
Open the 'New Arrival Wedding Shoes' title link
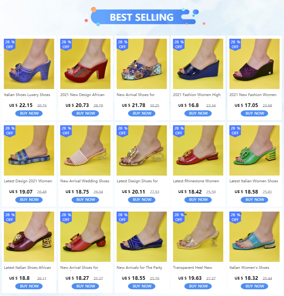coord(85,181)
